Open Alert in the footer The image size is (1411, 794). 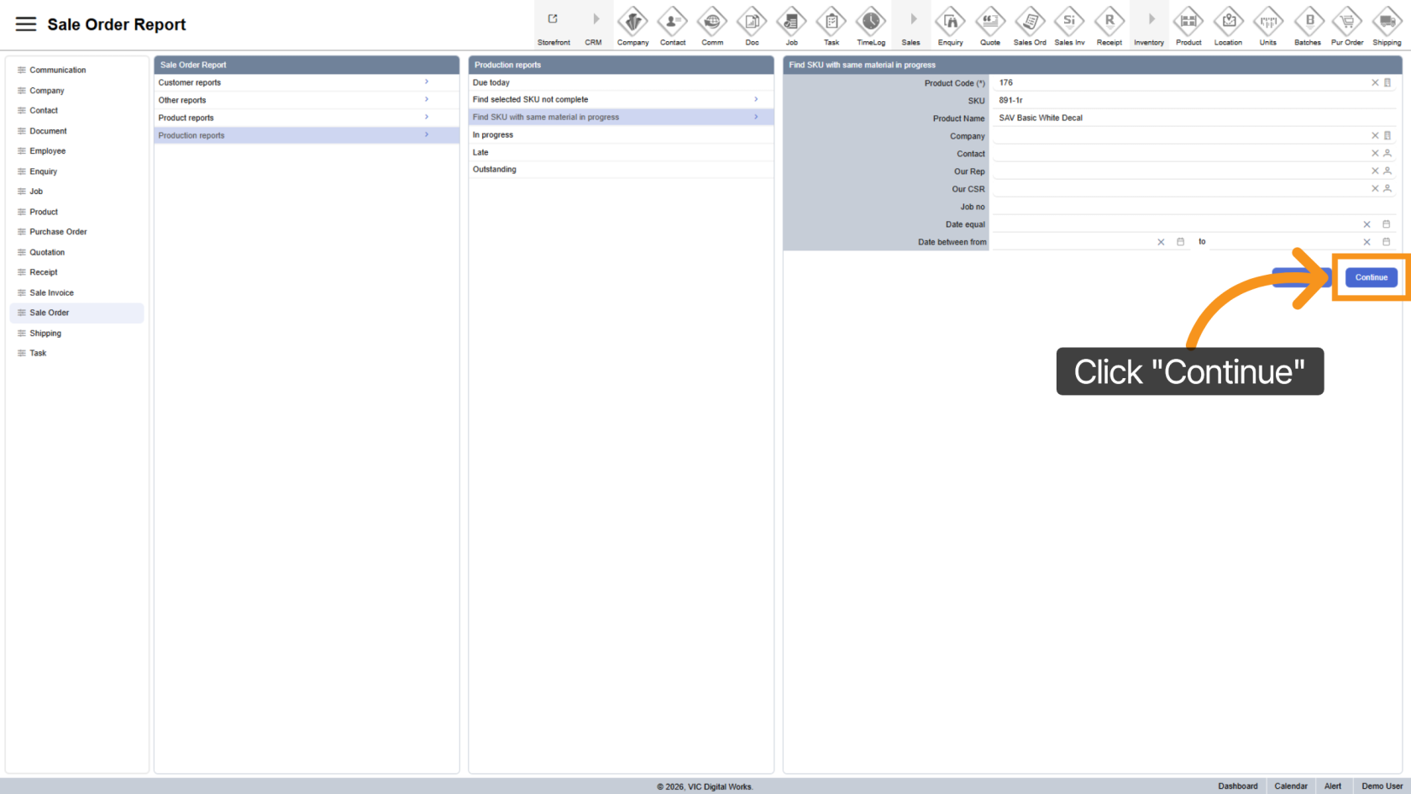(1333, 786)
